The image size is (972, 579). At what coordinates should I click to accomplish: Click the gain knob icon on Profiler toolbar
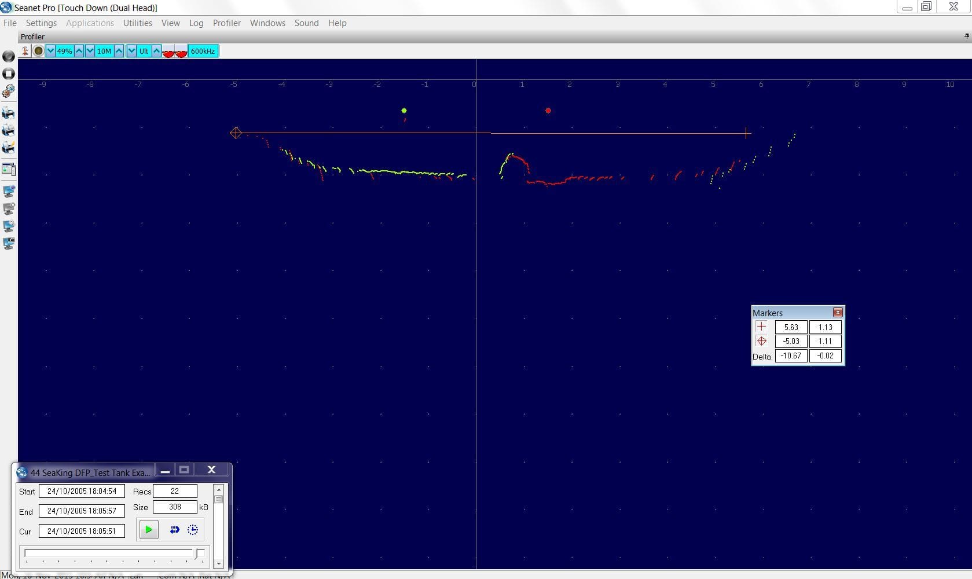38,51
